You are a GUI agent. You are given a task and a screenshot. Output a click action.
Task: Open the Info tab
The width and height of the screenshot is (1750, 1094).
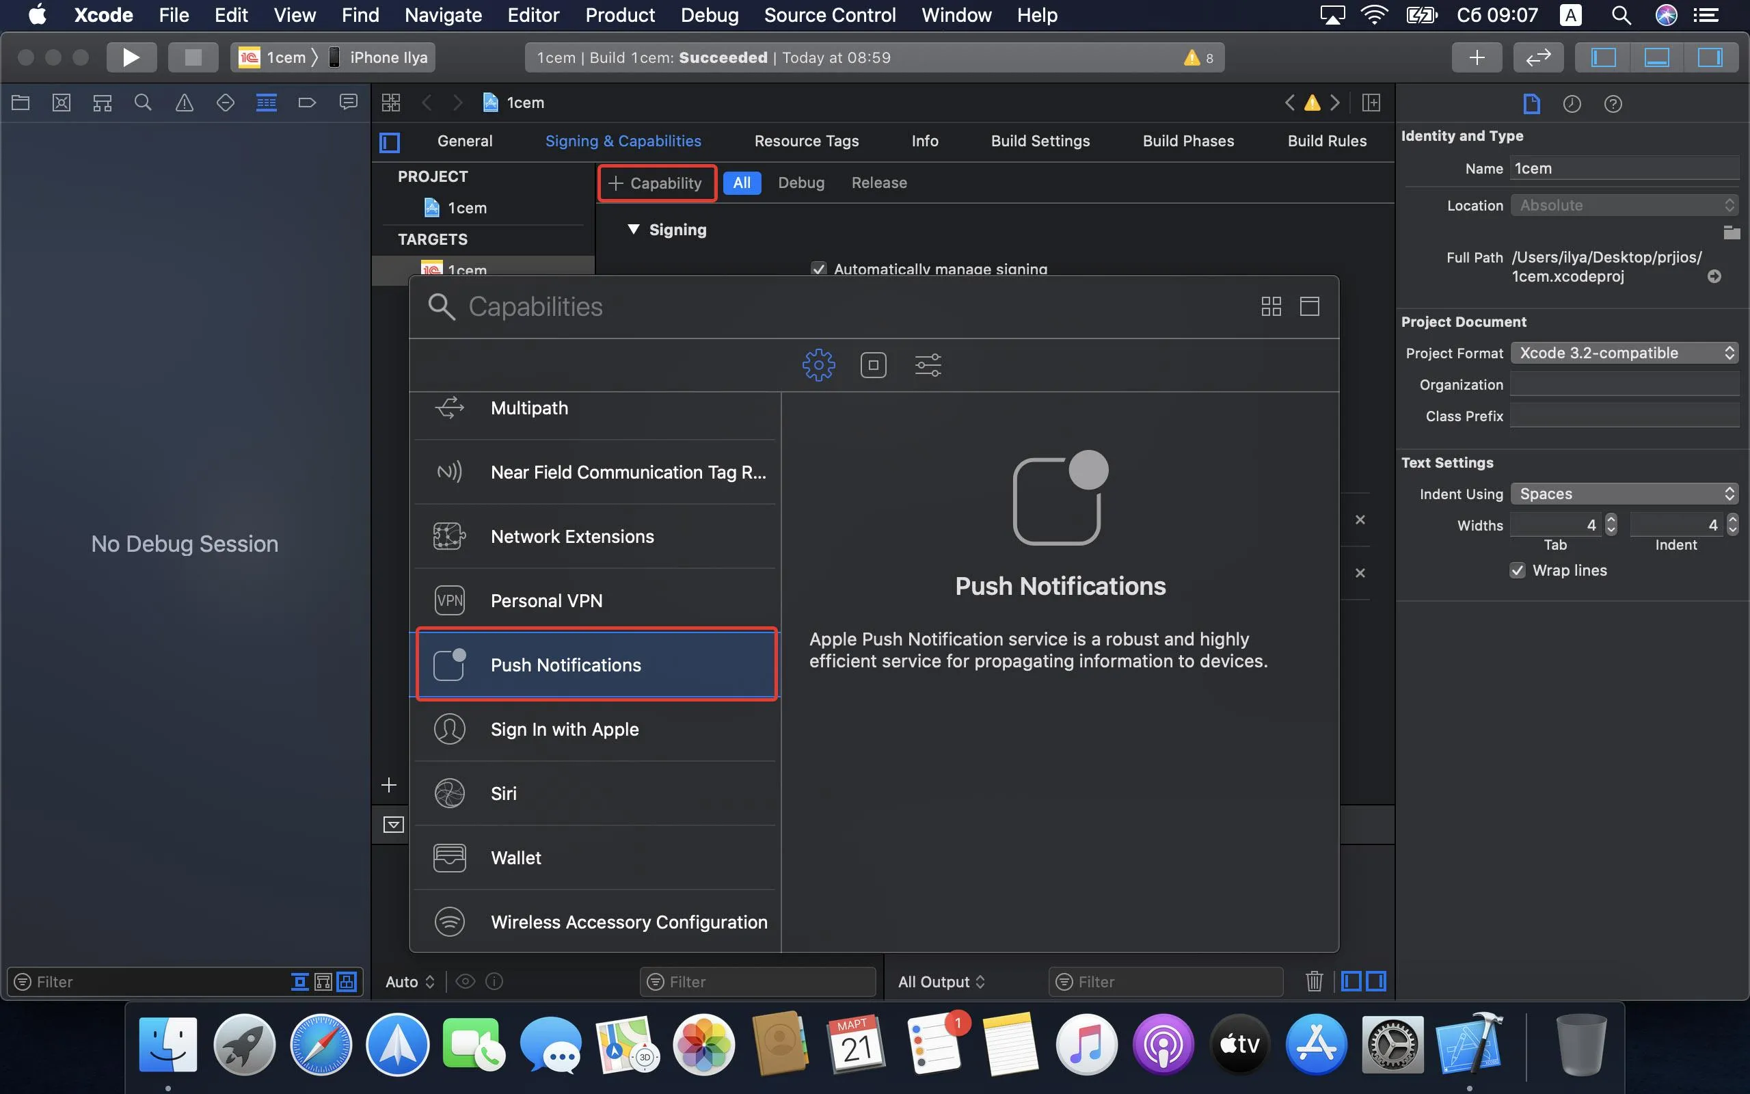(x=924, y=141)
